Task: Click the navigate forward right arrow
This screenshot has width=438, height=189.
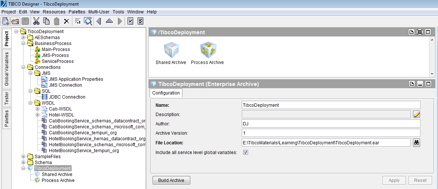Action: tap(120, 21)
